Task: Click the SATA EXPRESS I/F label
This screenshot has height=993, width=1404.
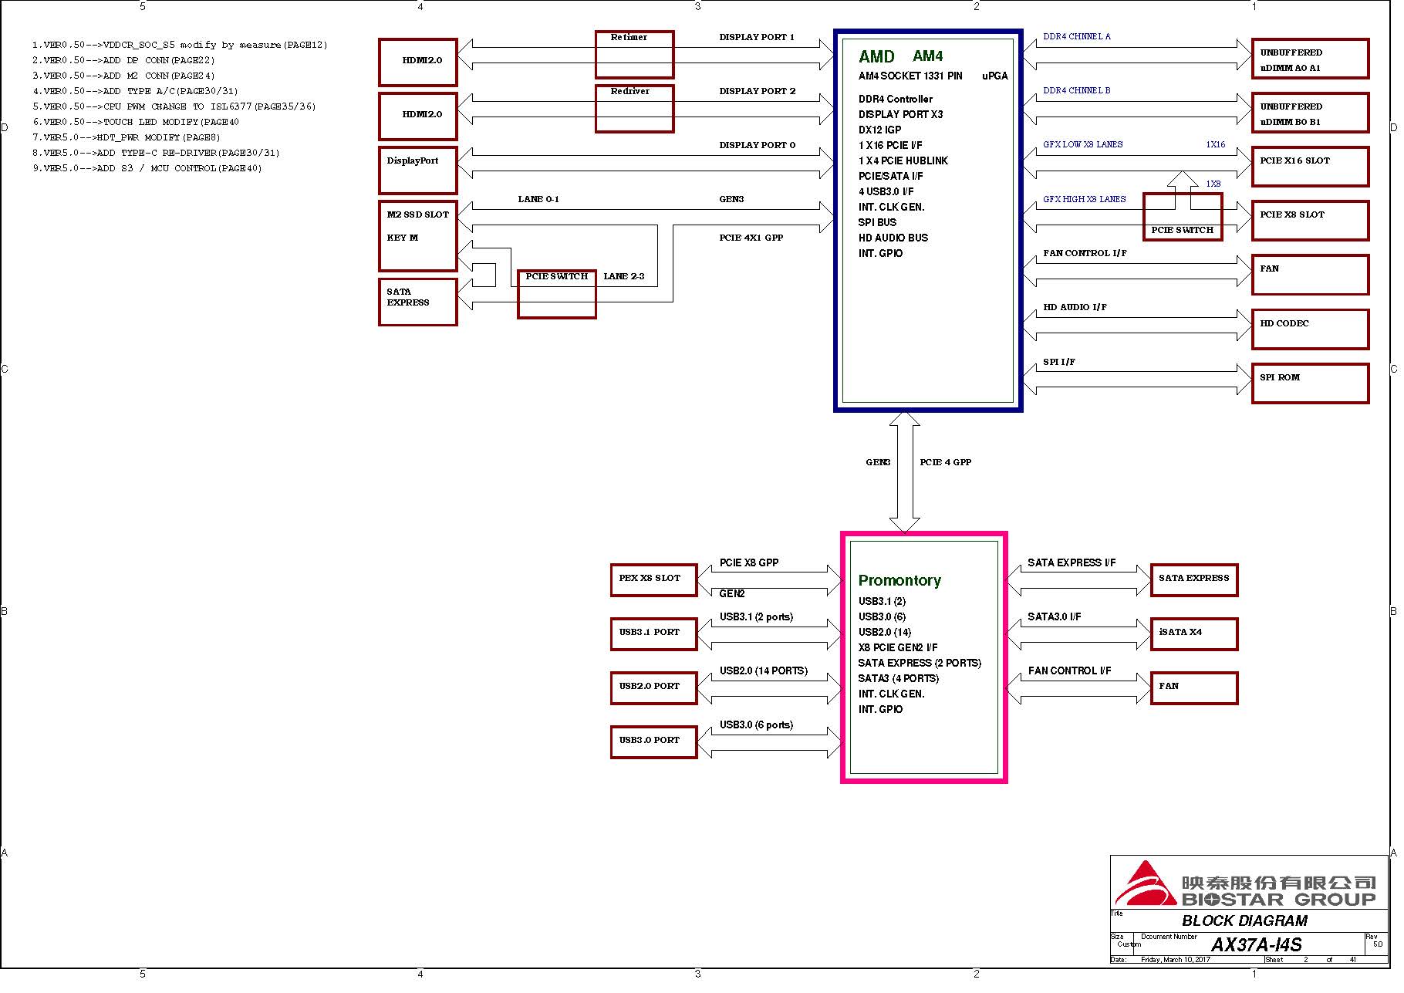Action: (x=1072, y=562)
